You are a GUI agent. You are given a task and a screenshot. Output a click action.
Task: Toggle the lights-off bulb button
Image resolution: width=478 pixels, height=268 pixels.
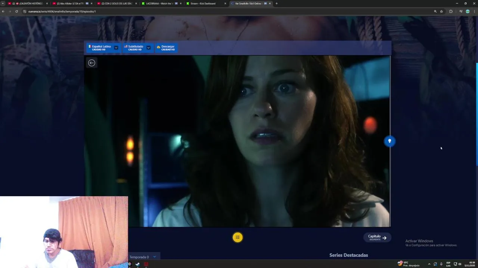tap(389, 141)
